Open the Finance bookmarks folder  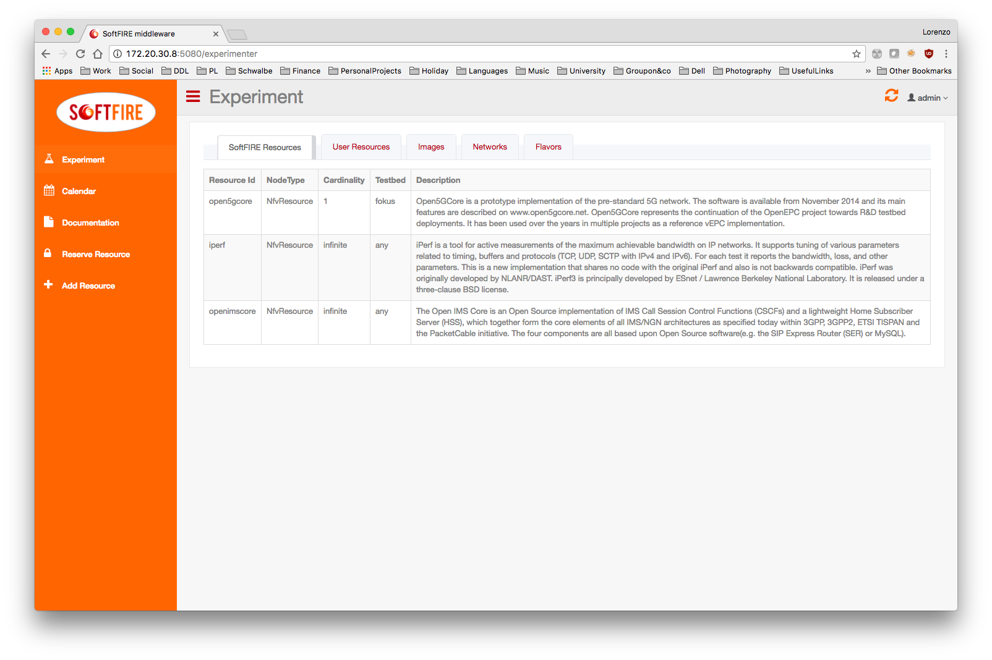click(301, 71)
